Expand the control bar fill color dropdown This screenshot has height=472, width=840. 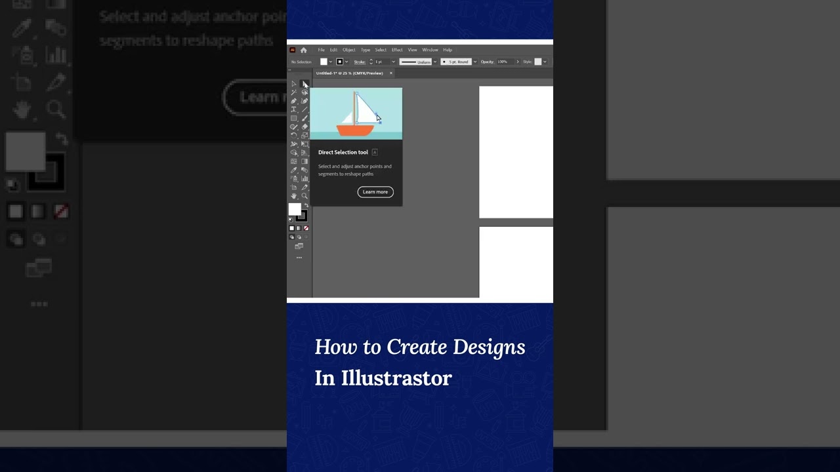pos(331,62)
